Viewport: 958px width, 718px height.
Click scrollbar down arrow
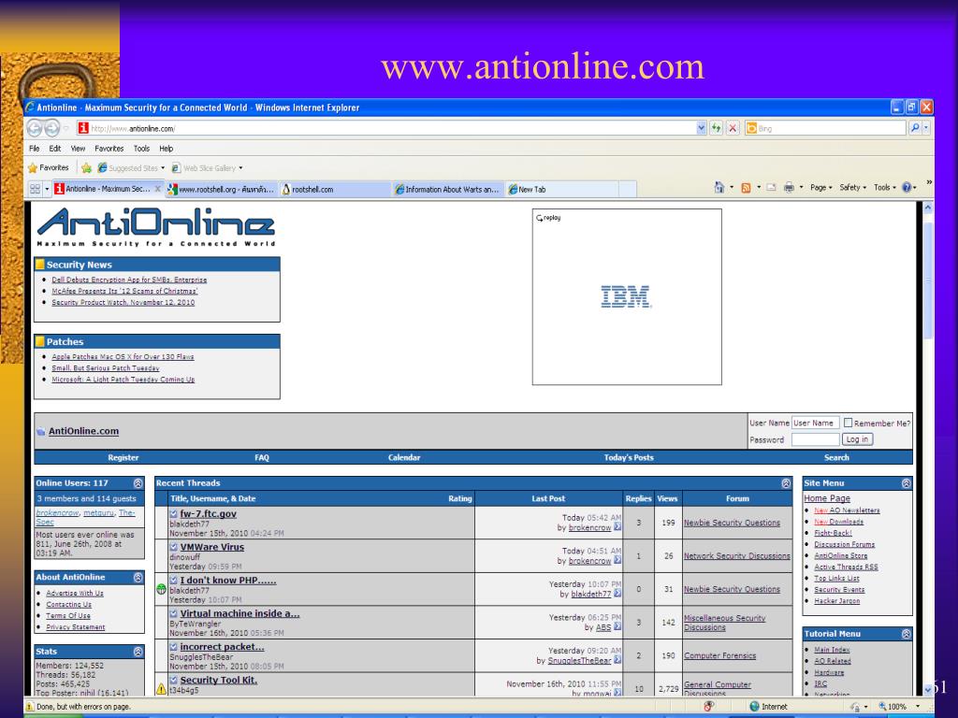tap(927, 689)
